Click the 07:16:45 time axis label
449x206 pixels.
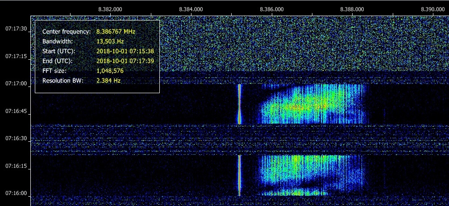pyautogui.click(x=16, y=111)
